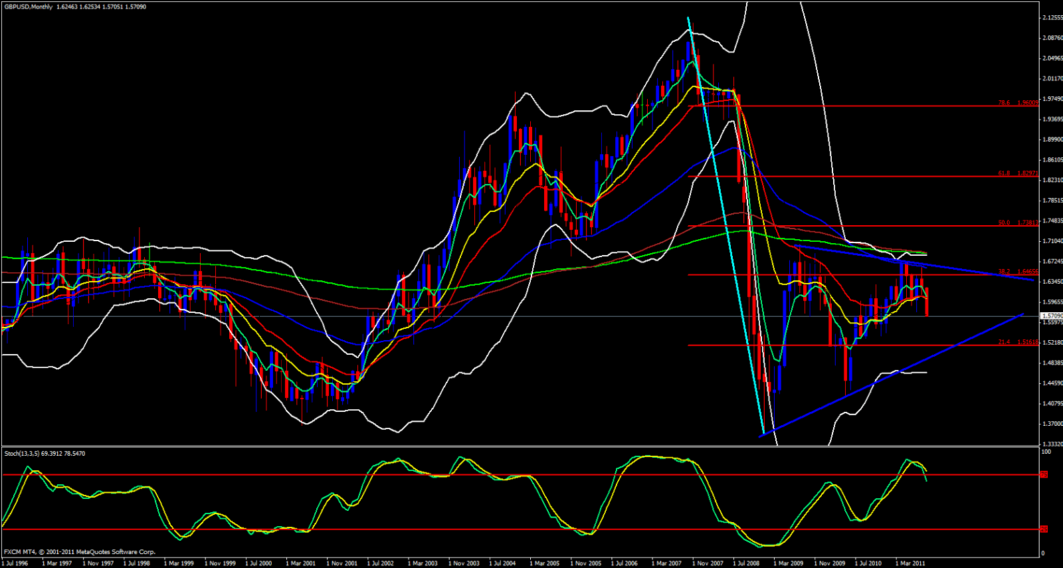Click the 1 Jul 2002 date label
Viewport: 1063px width, 568px height.
pyautogui.click(x=381, y=563)
